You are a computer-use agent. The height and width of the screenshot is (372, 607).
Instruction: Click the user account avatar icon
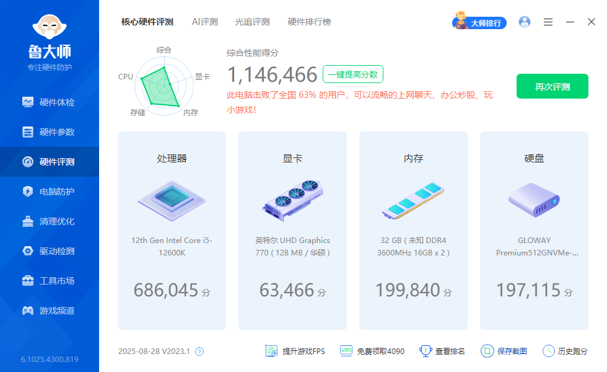[525, 22]
